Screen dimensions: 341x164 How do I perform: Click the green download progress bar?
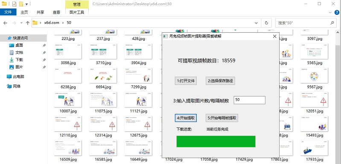(216, 141)
